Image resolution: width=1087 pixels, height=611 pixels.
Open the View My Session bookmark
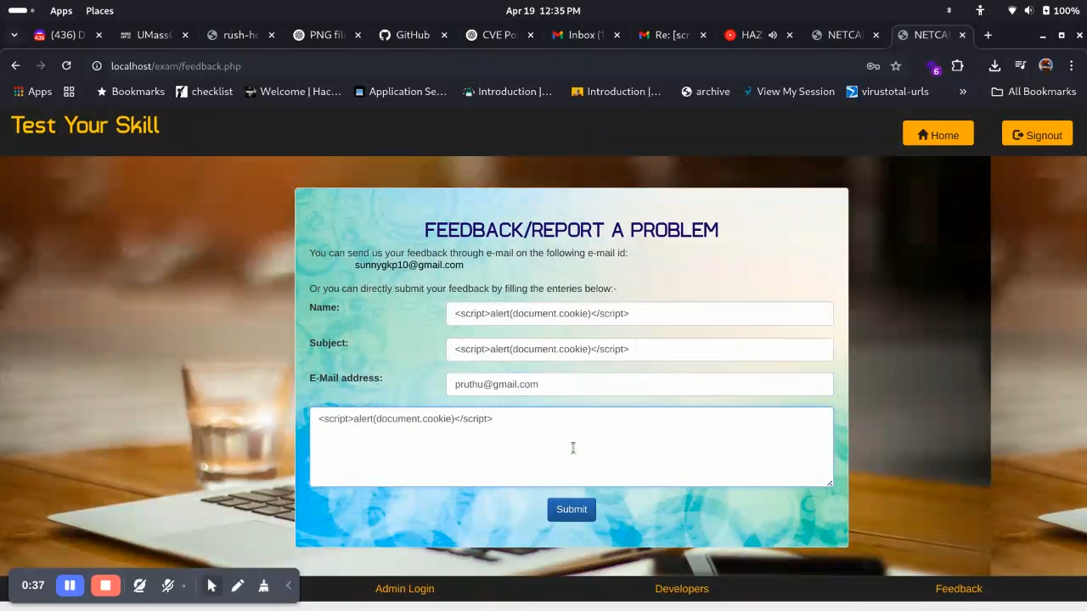[788, 92]
